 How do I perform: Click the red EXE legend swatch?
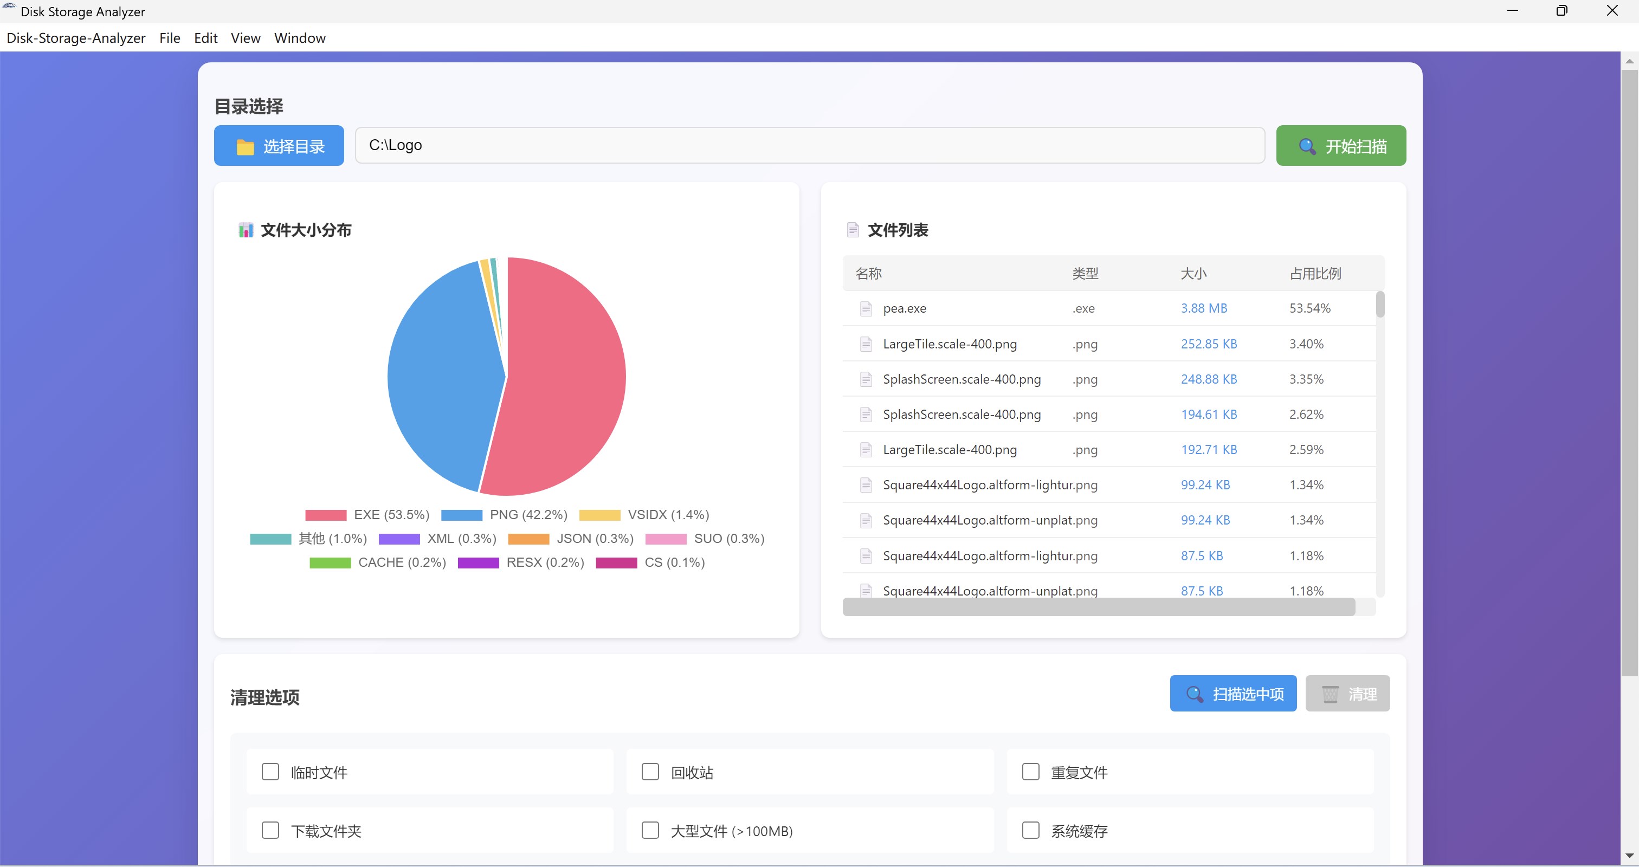pos(325,515)
